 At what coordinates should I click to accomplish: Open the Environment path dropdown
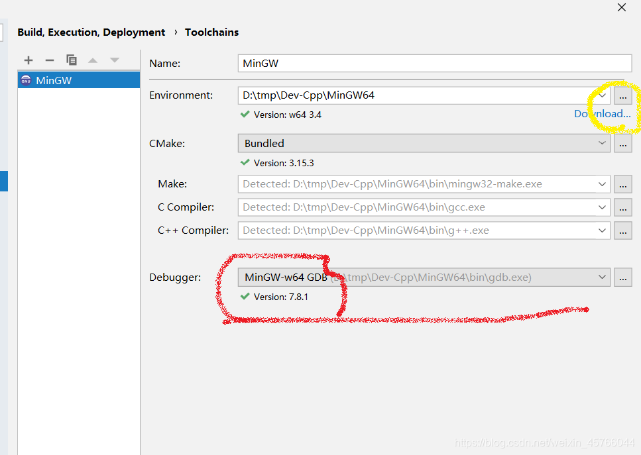click(x=602, y=95)
